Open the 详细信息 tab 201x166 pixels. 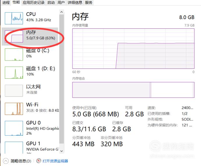coord(75,2)
